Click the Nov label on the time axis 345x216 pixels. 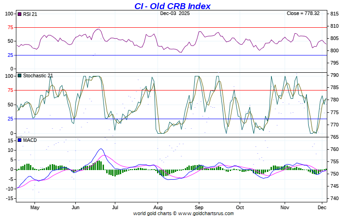285,207
